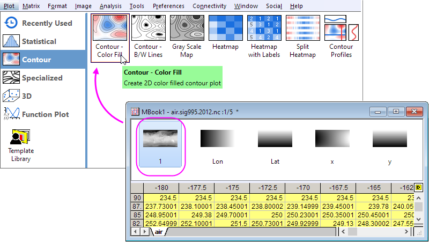Viewport: 429px width, 242px height.
Task: Open the Social menu
Action: [x=274, y=6]
